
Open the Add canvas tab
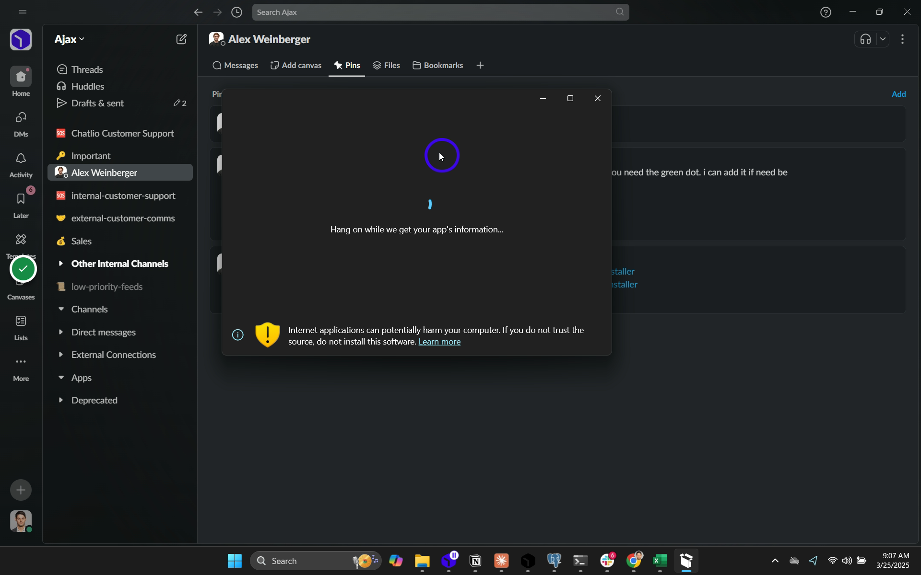(x=296, y=66)
